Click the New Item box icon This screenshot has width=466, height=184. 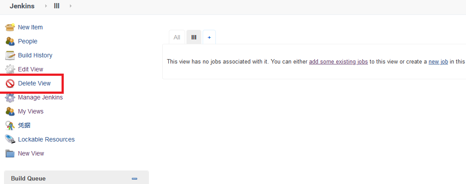pos(10,27)
